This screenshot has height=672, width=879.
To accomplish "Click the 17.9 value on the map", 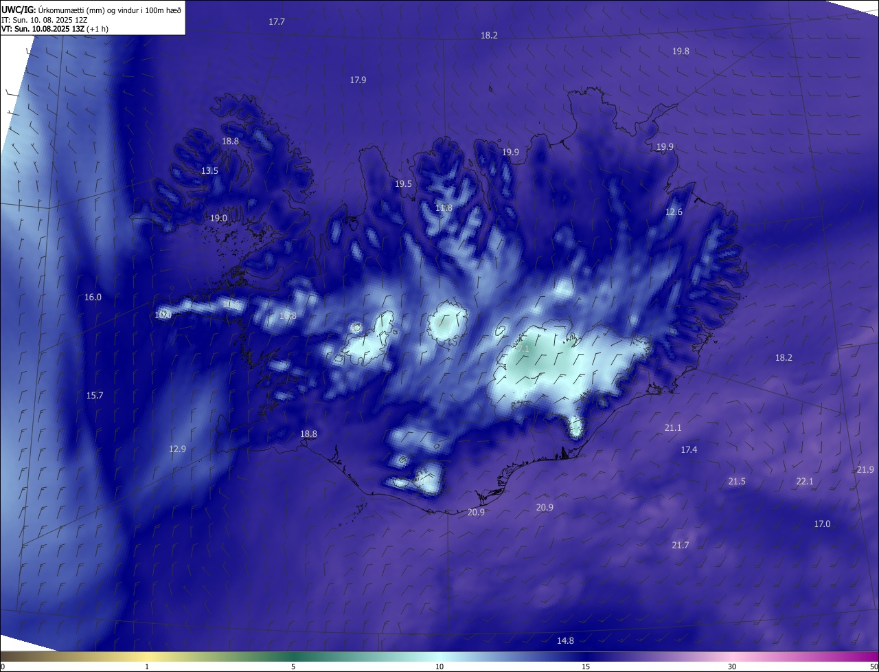I will (358, 80).
